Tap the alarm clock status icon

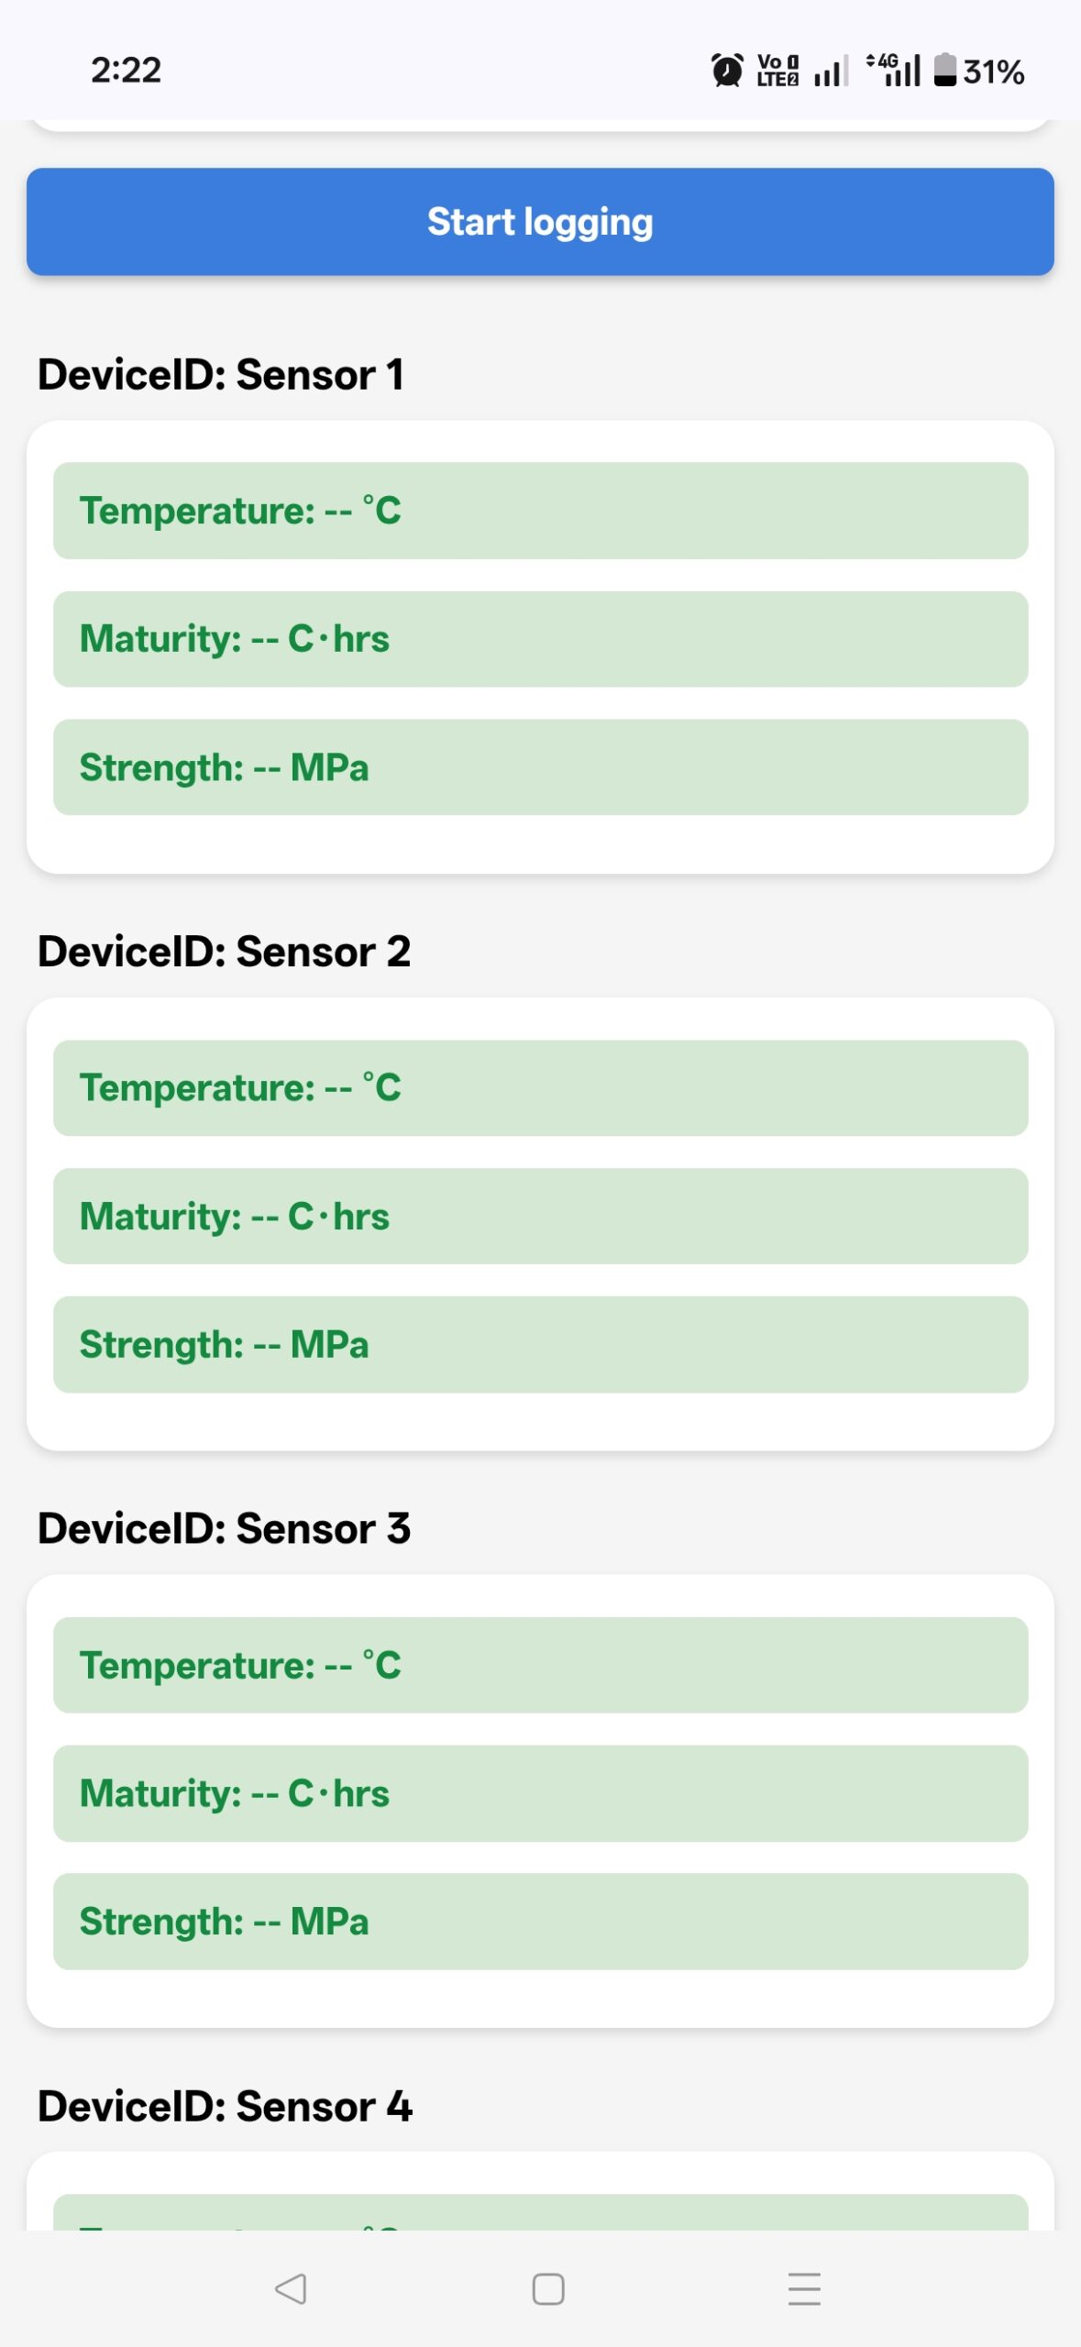[727, 71]
